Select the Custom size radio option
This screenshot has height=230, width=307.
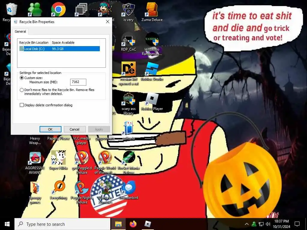[22, 78]
